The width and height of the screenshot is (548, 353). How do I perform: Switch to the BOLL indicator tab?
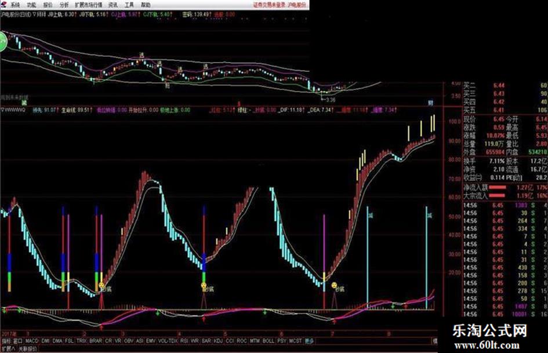point(268,340)
